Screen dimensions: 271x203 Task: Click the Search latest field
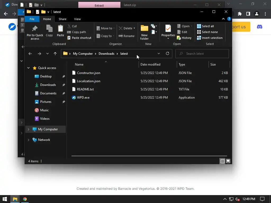(x=202, y=54)
